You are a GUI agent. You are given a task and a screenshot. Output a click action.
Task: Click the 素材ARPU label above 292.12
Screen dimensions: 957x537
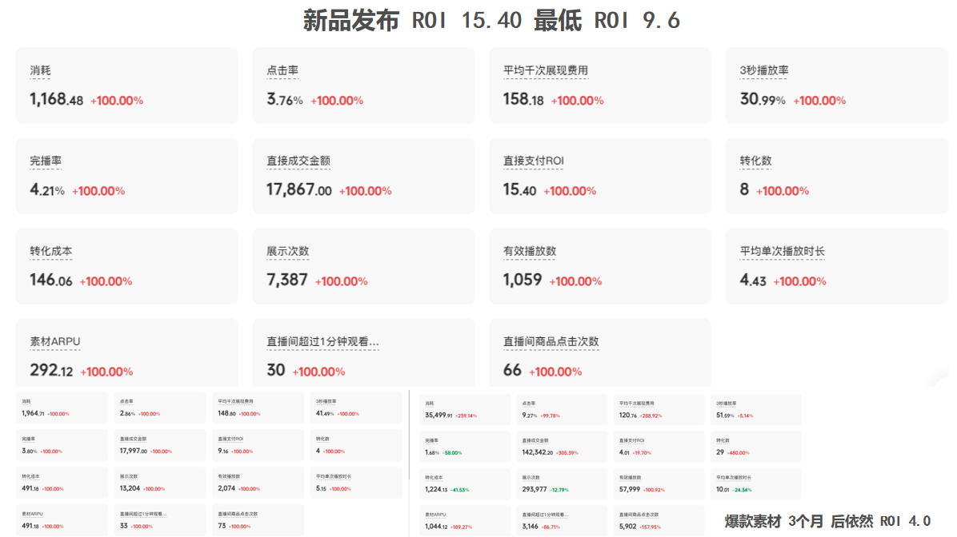click(x=55, y=342)
